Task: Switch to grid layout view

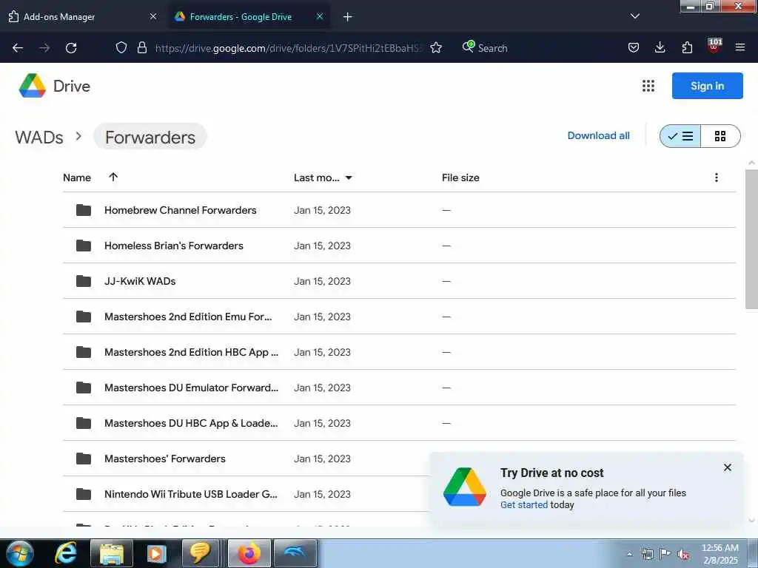Action: tap(720, 136)
